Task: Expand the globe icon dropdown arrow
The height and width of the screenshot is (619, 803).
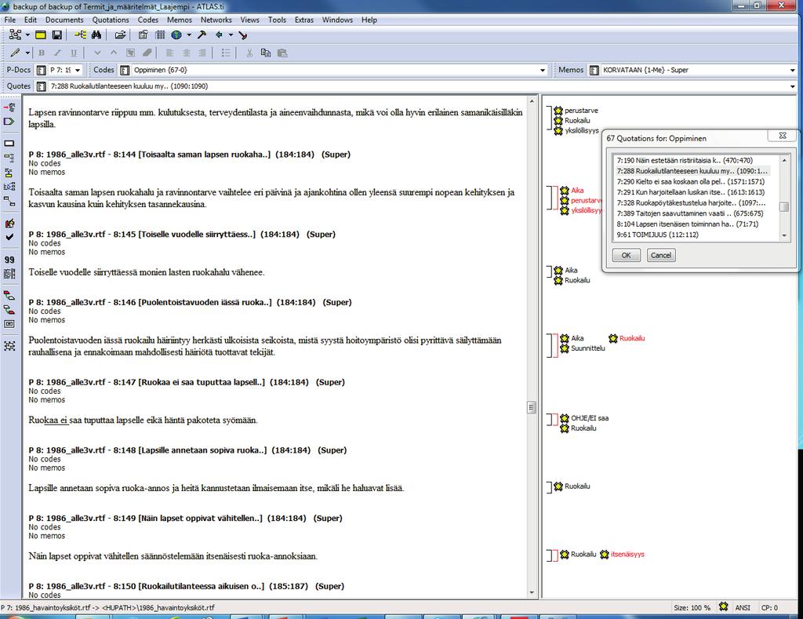Action: pyautogui.click(x=188, y=35)
